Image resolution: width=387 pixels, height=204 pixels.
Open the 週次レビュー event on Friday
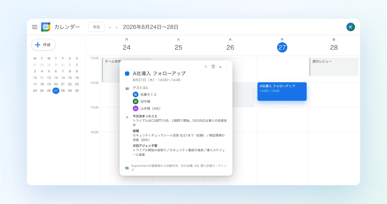pos(334,67)
